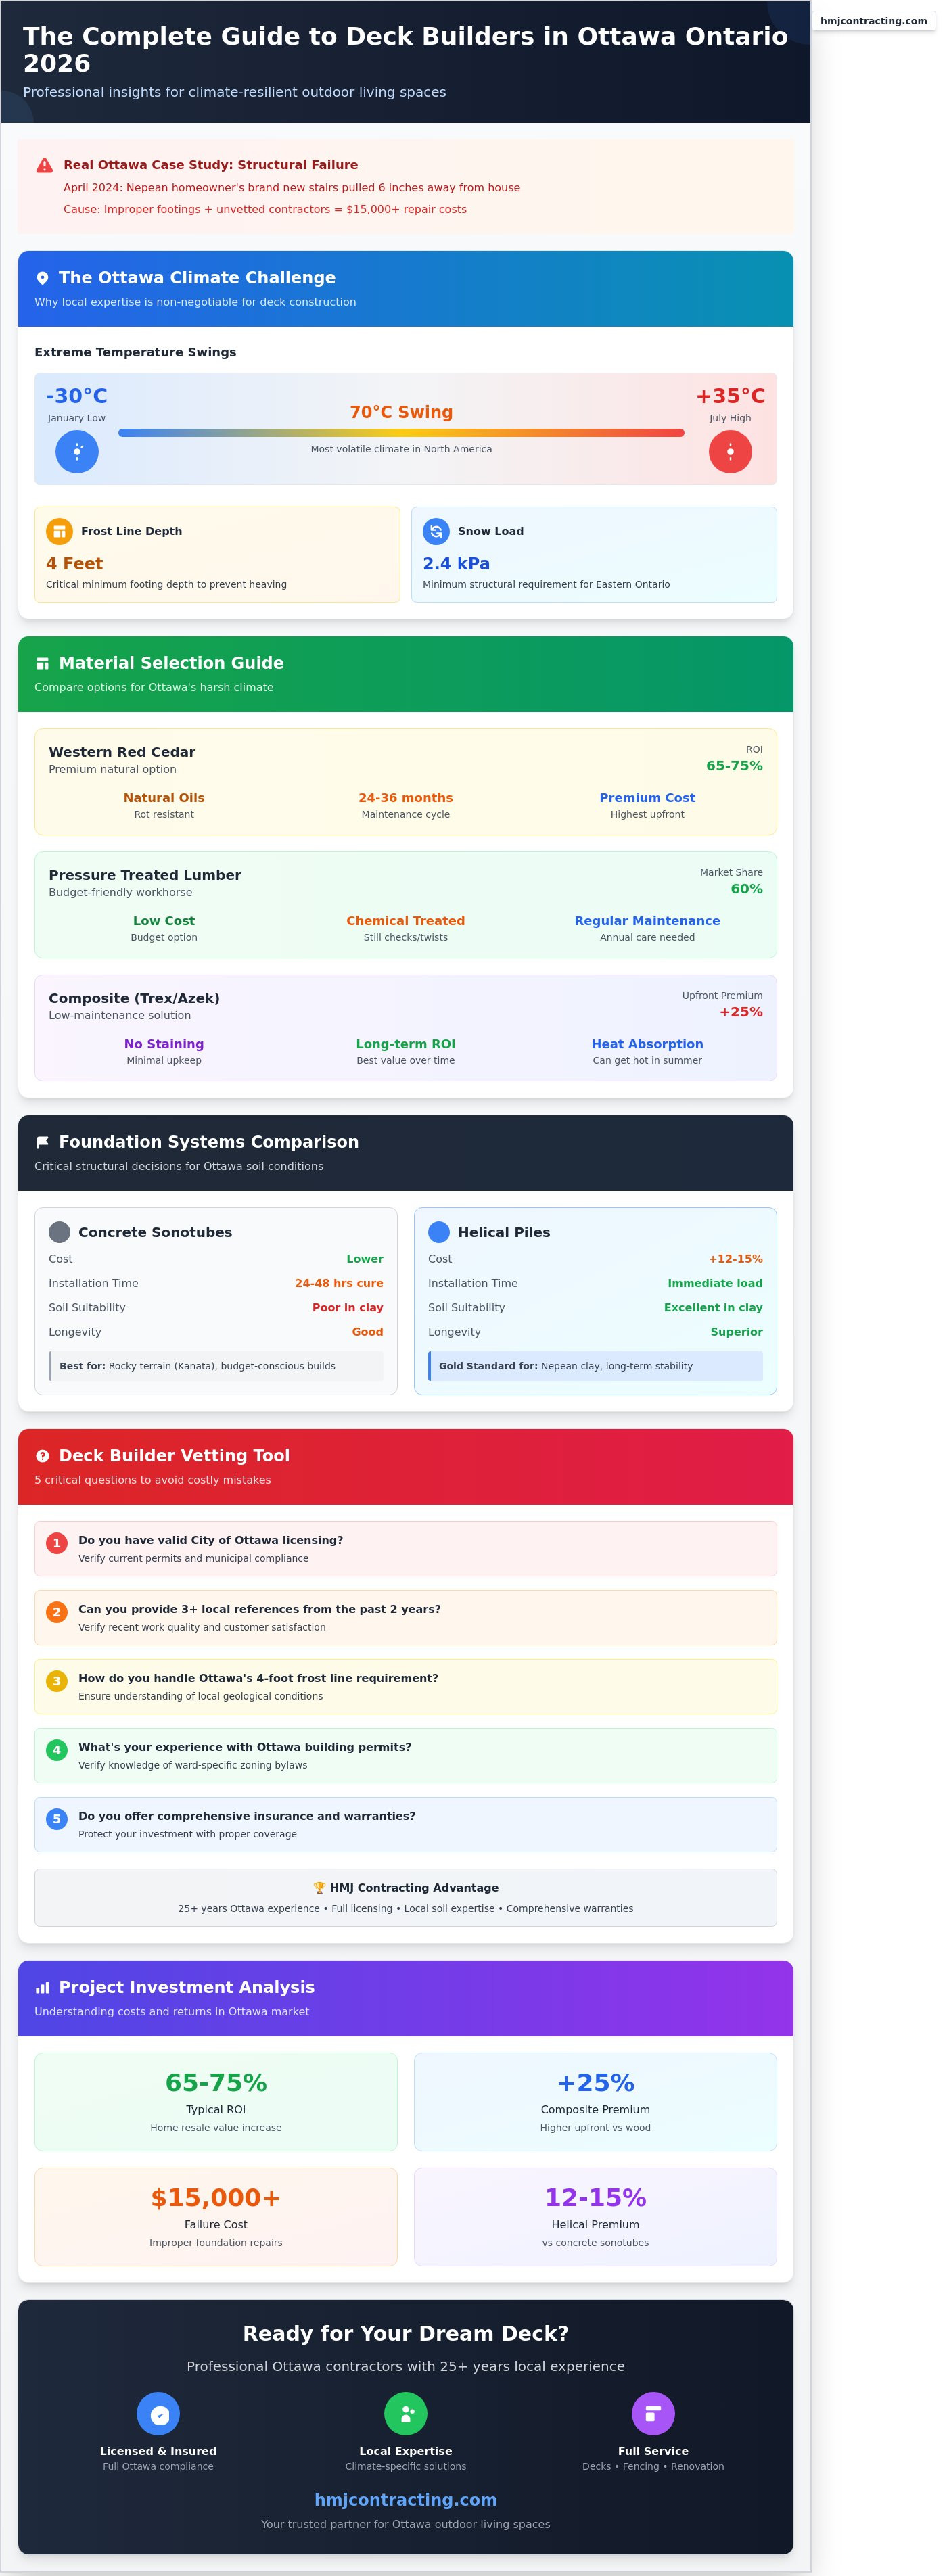Click the 24-48 hrs cure installation time
The image size is (947, 2576).
[339, 1284]
